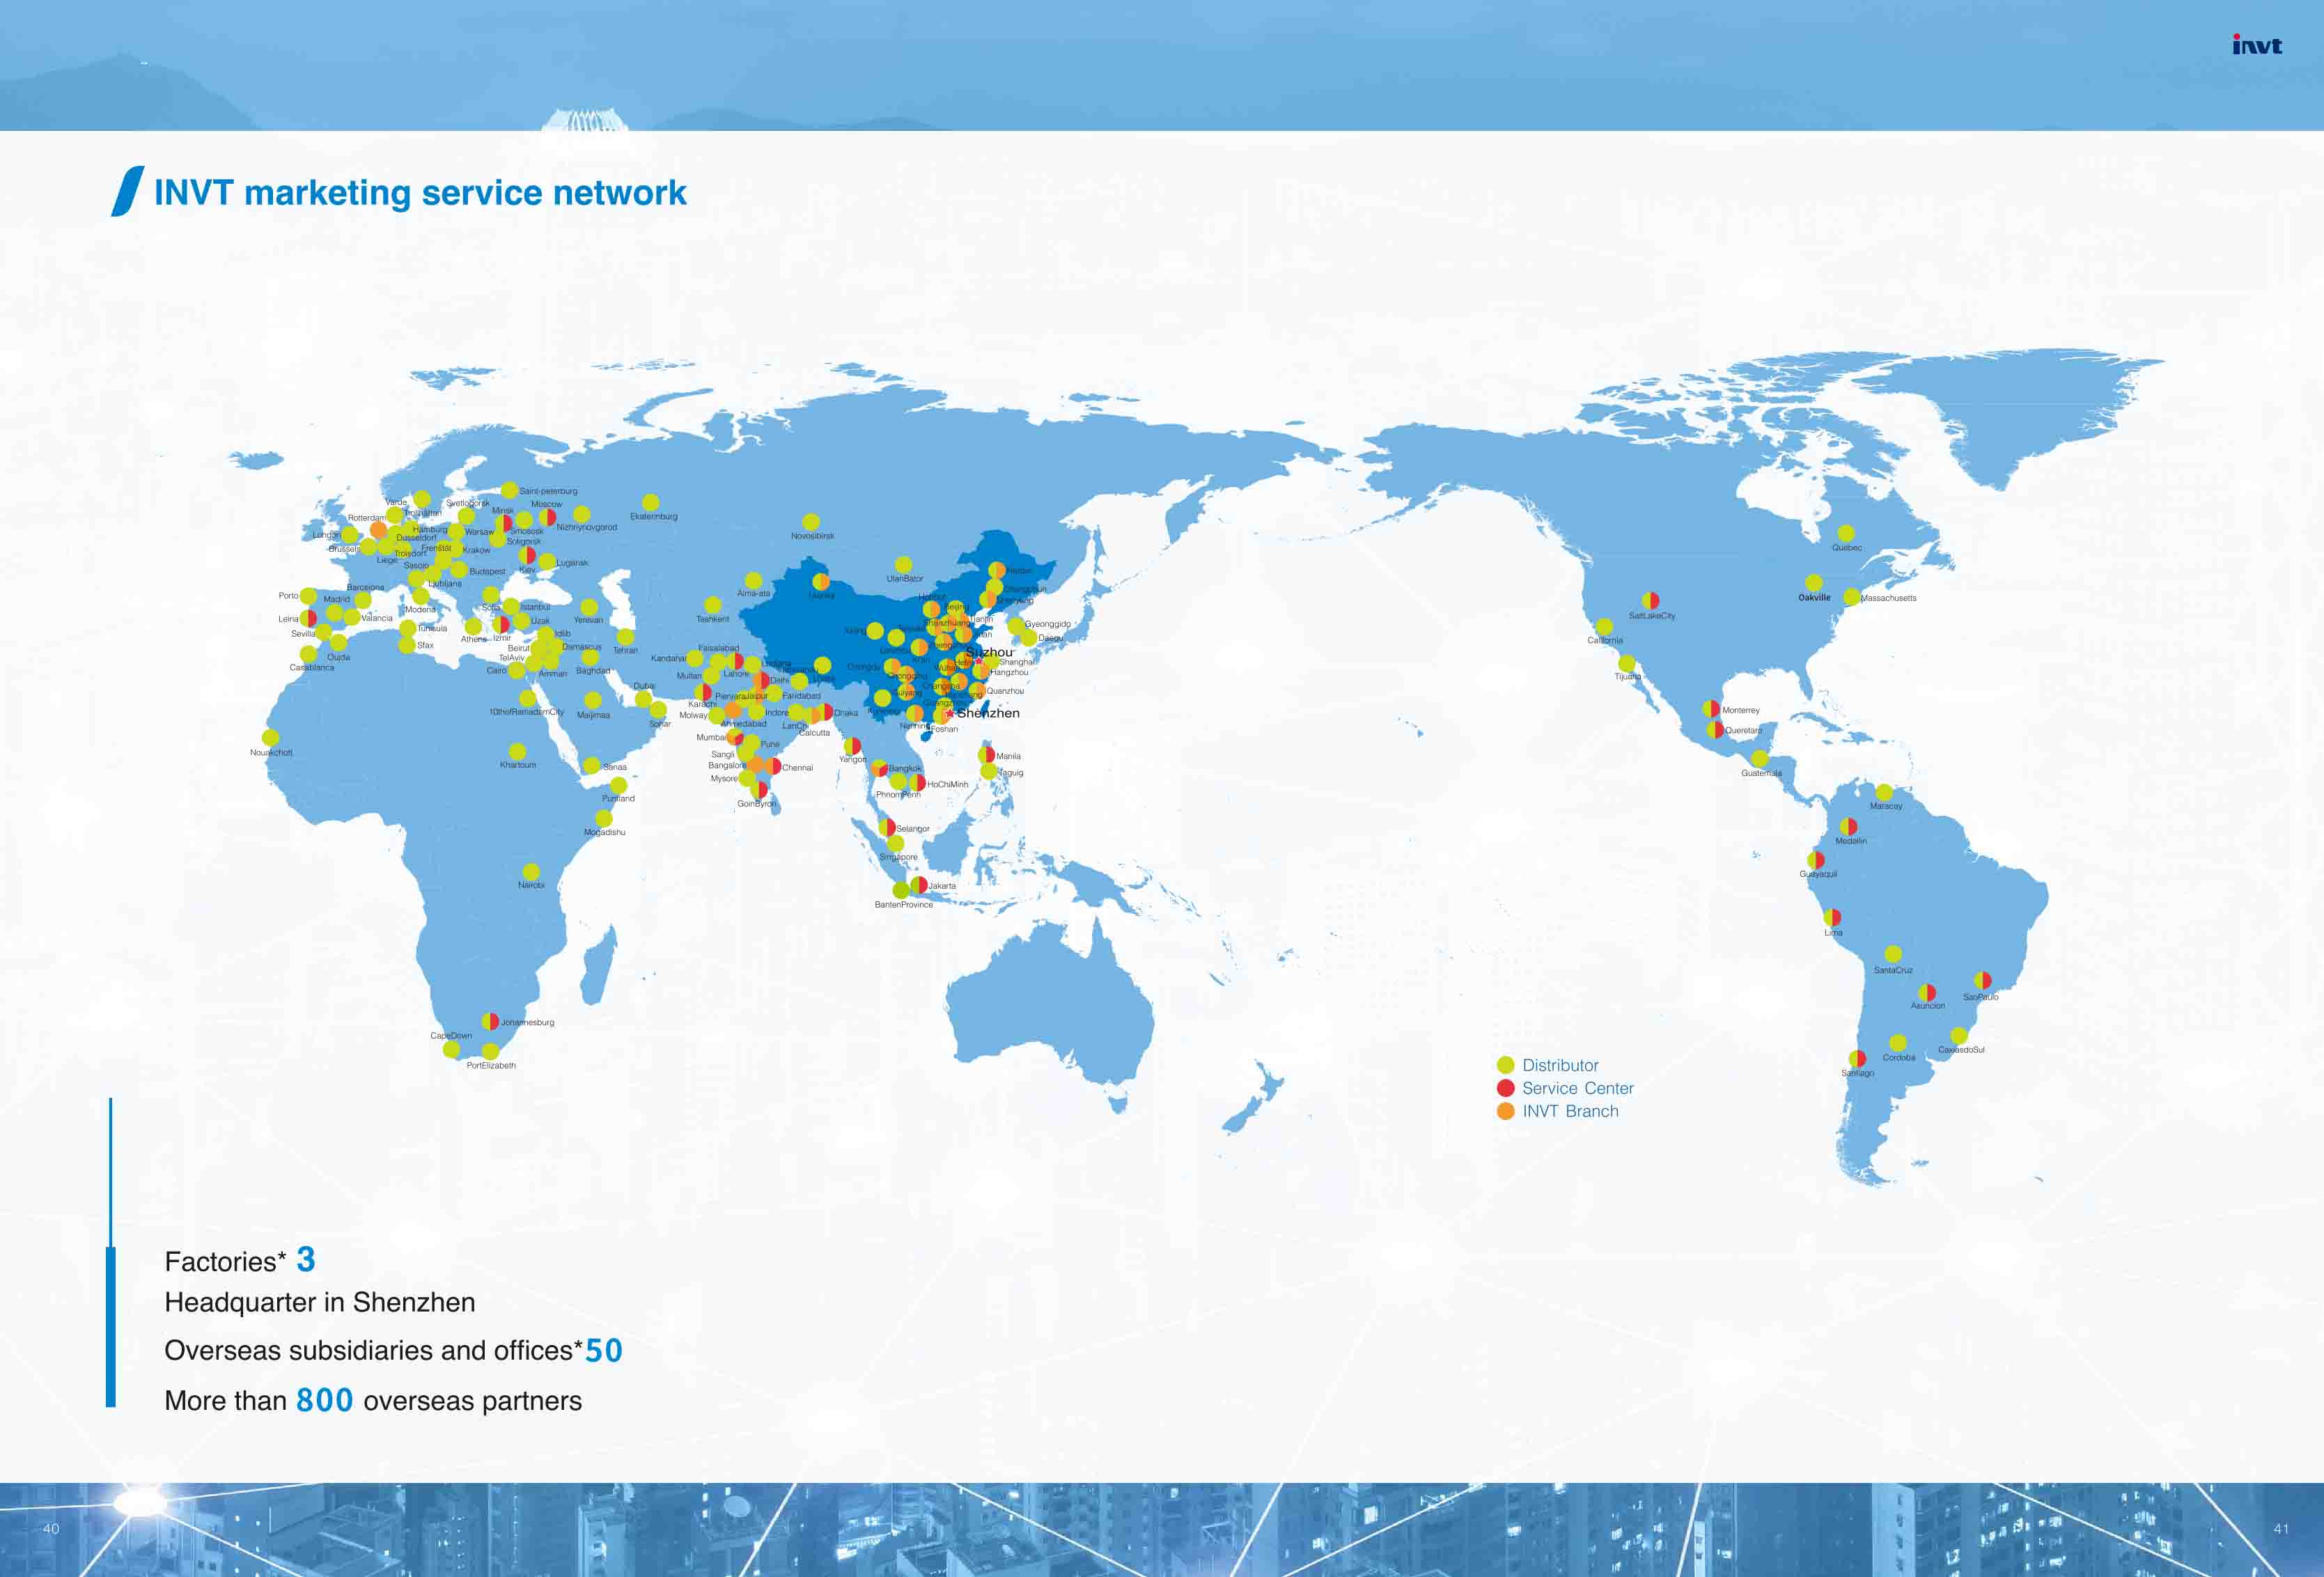Click the Guatemala distributor marker
Viewport: 2324px width, 1577px height.
click(1759, 759)
